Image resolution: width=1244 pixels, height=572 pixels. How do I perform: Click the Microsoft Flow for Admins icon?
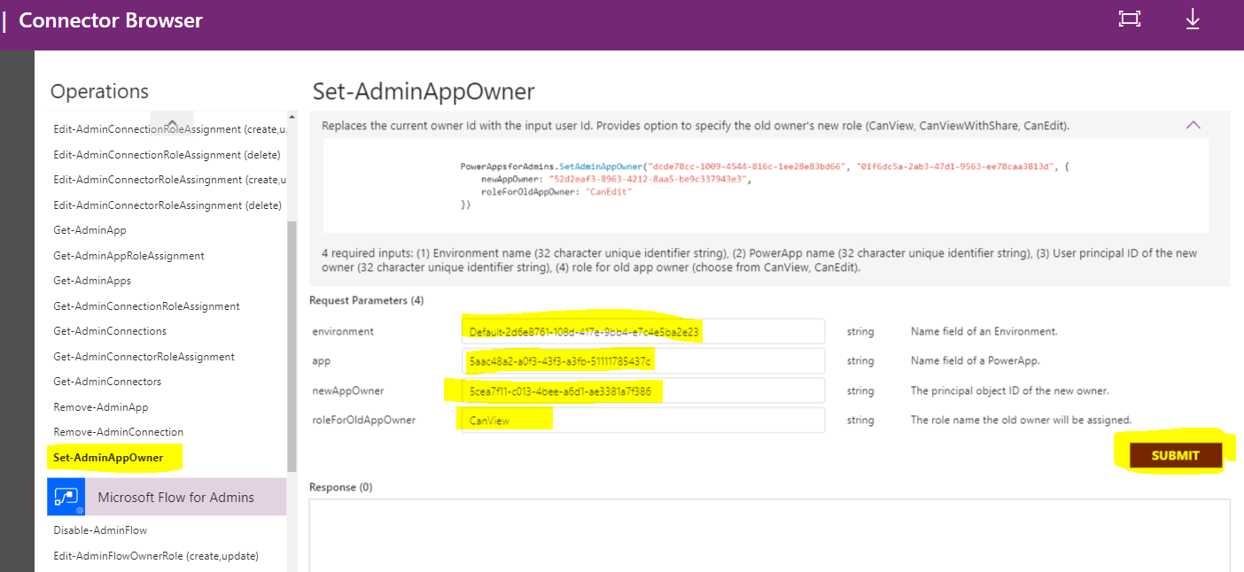click(66, 497)
